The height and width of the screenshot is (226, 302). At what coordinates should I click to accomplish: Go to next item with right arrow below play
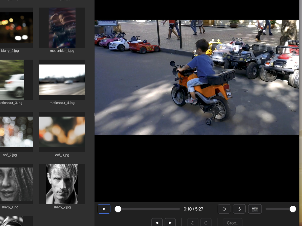tap(170, 222)
